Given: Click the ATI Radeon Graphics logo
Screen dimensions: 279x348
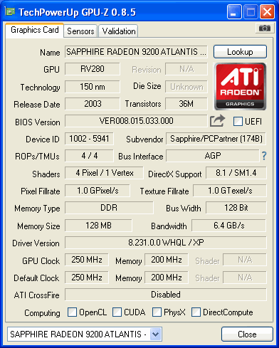Looking at the screenshot, I should tap(240, 86).
